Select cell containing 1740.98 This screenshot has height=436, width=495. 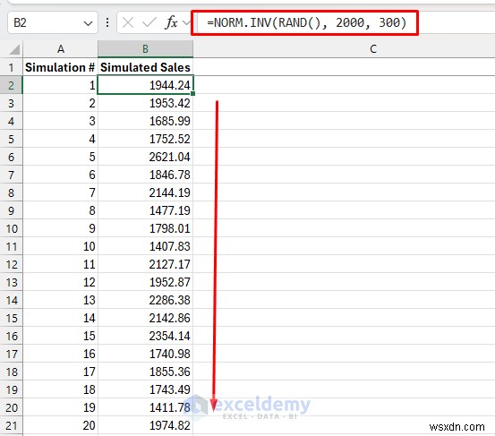click(x=145, y=354)
